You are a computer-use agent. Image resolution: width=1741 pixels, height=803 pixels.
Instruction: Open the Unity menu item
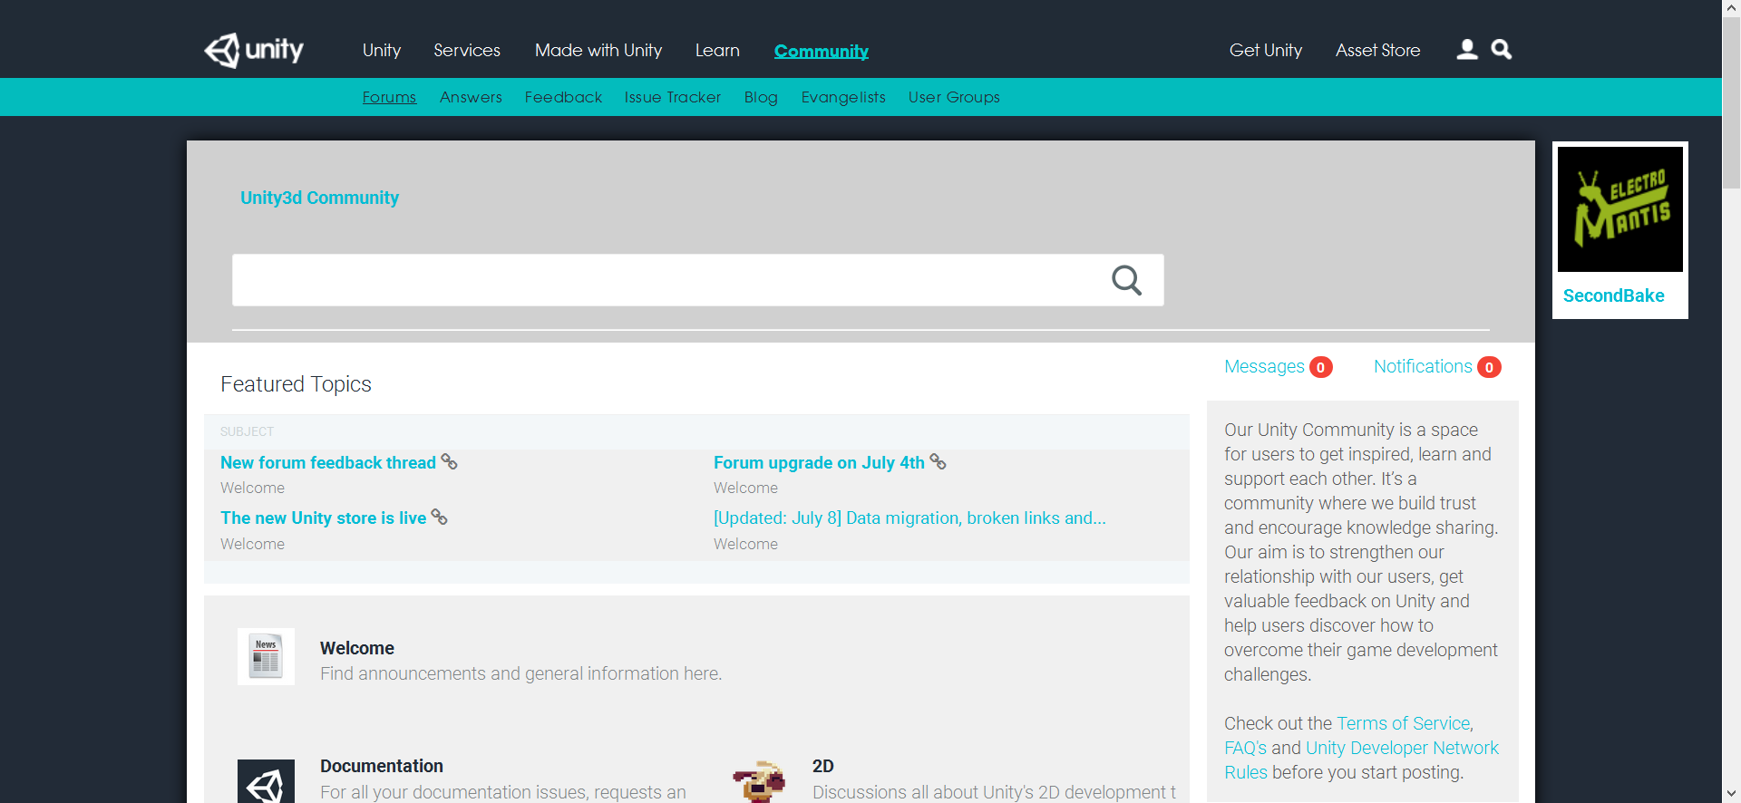pos(382,51)
